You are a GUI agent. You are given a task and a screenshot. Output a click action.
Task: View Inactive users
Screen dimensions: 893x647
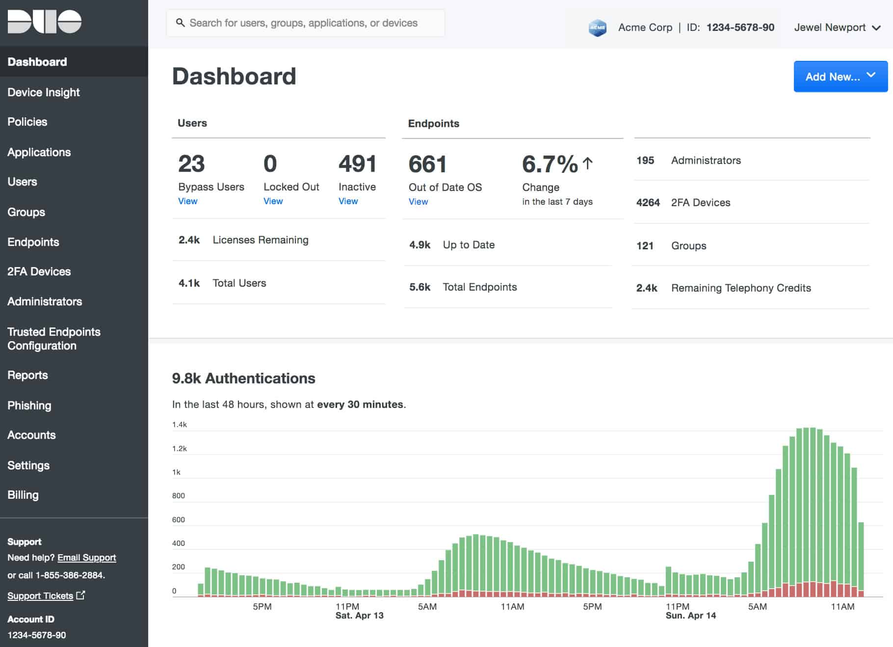tap(348, 201)
